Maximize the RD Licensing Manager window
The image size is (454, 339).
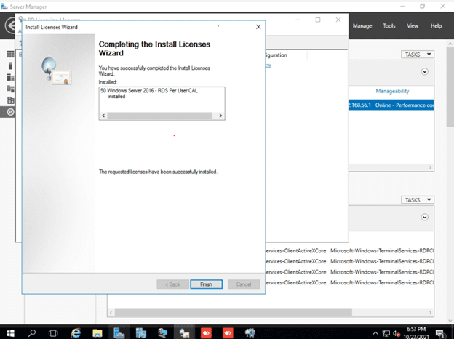318,20
